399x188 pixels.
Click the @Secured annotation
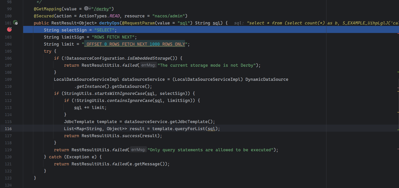coord(44,16)
